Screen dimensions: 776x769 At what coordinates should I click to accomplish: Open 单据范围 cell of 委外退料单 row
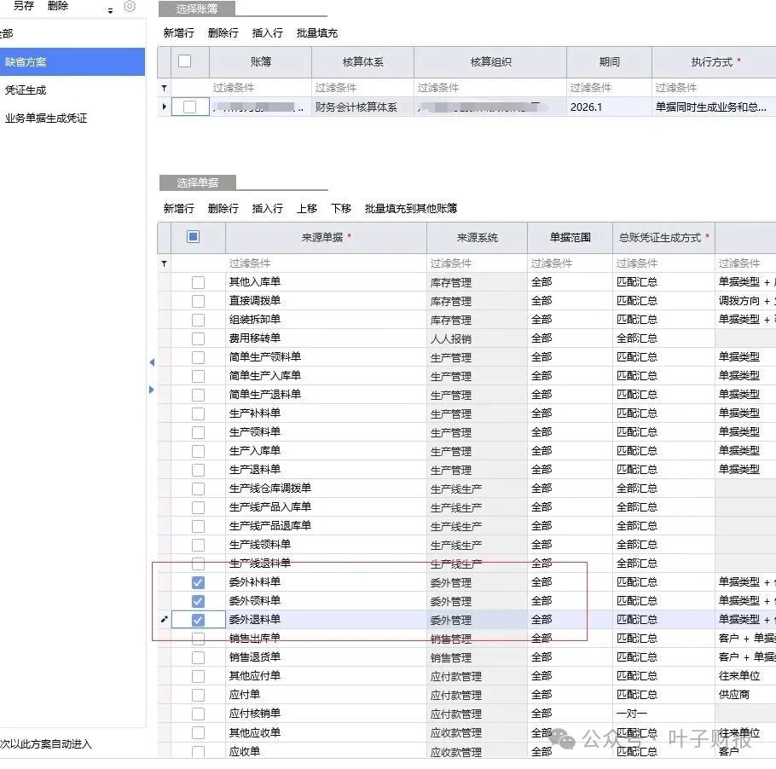[569, 620]
